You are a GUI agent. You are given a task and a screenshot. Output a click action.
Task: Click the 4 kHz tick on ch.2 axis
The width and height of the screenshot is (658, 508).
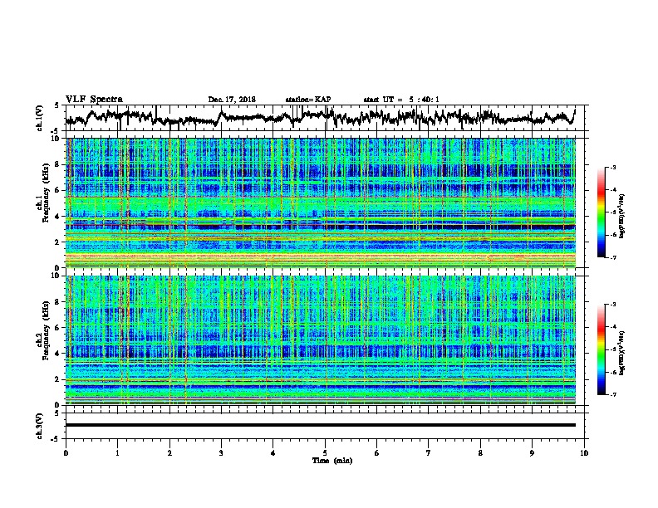point(59,354)
